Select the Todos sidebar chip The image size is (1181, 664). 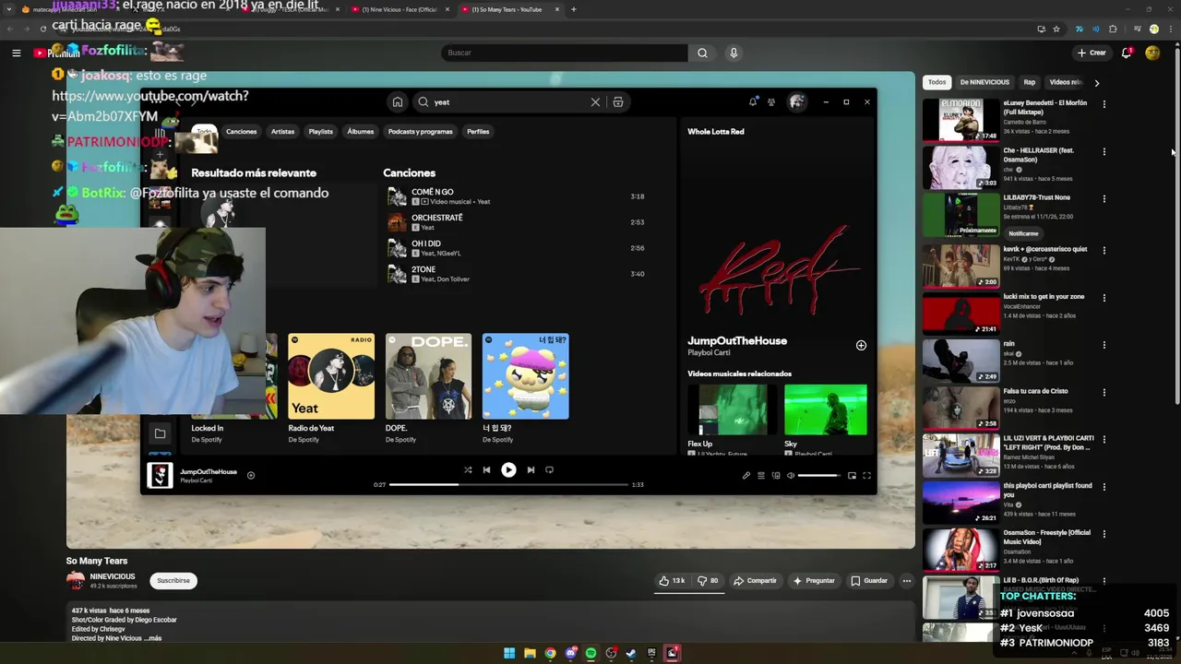click(x=936, y=82)
